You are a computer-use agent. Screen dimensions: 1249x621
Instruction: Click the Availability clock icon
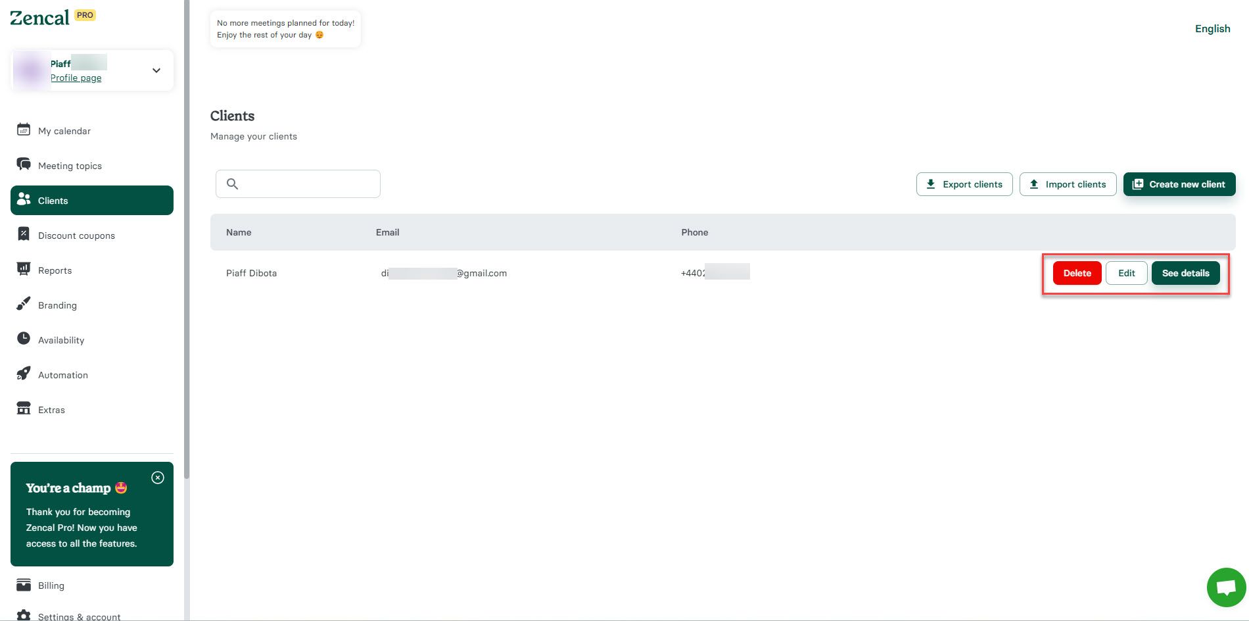point(24,339)
